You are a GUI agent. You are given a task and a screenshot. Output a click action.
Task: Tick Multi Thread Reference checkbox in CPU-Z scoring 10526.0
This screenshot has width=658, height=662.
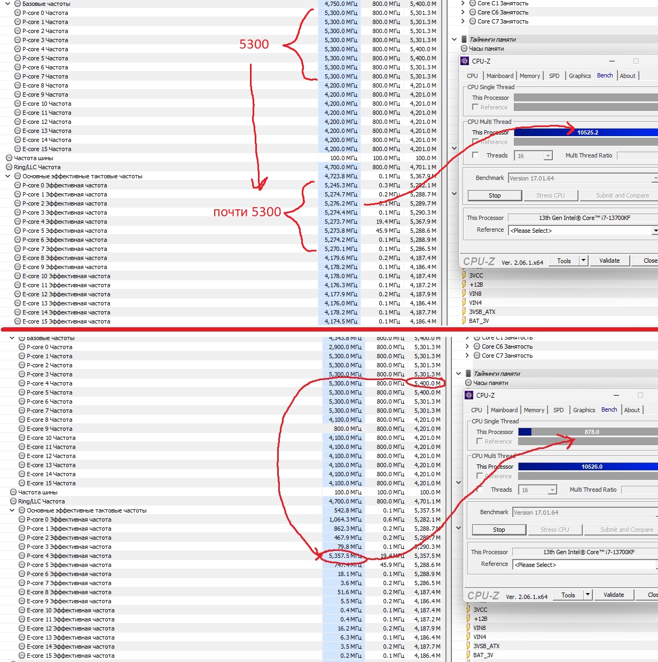pyautogui.click(x=480, y=476)
